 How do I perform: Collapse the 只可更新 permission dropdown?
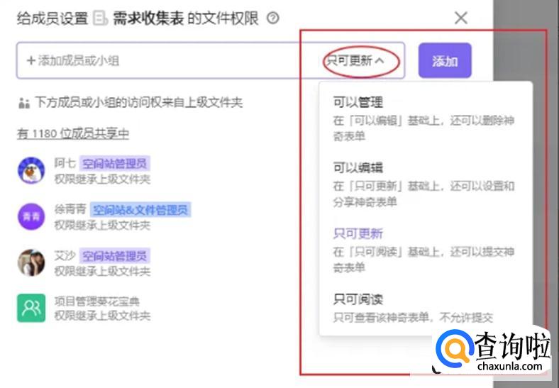pos(355,60)
